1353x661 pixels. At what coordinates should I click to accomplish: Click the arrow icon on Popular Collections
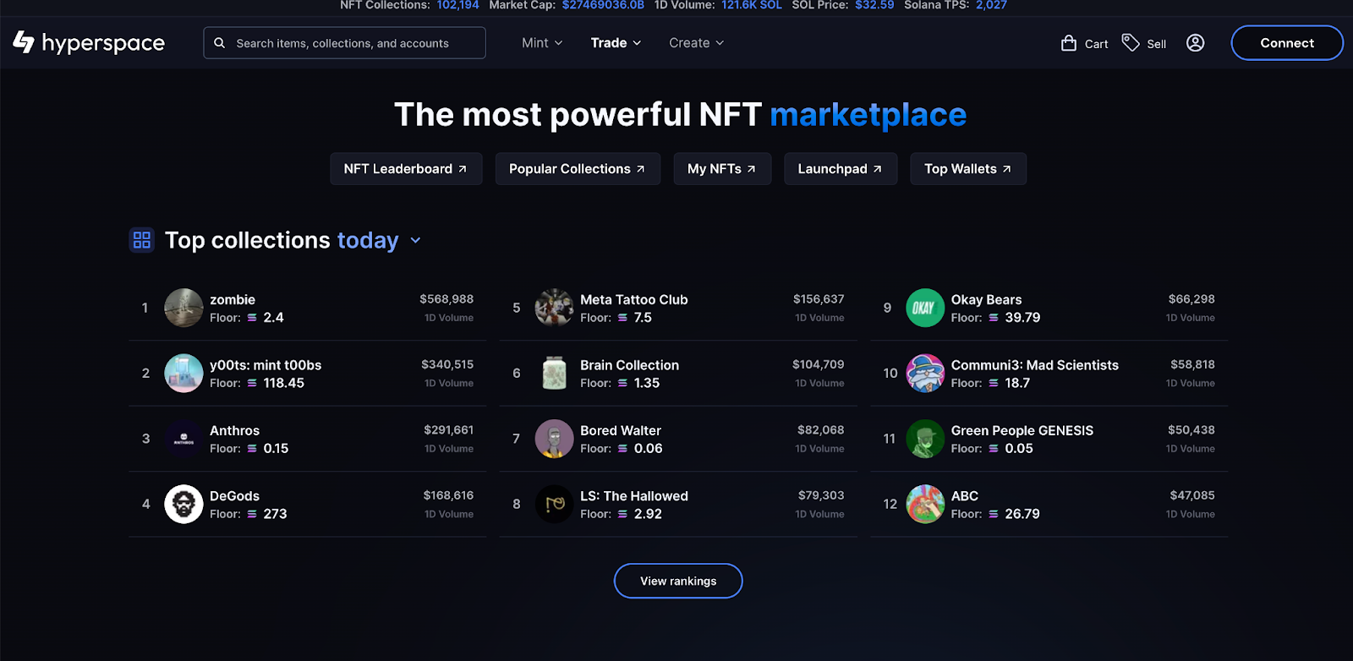640,169
